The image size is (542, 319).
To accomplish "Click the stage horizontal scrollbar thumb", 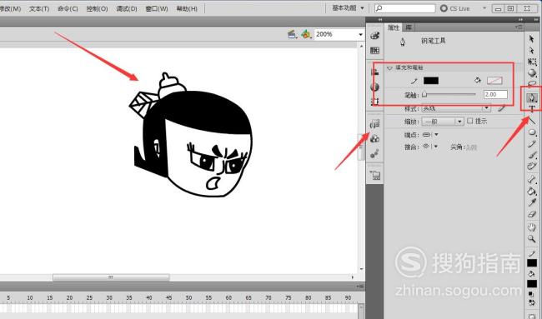I will tap(111, 277).
